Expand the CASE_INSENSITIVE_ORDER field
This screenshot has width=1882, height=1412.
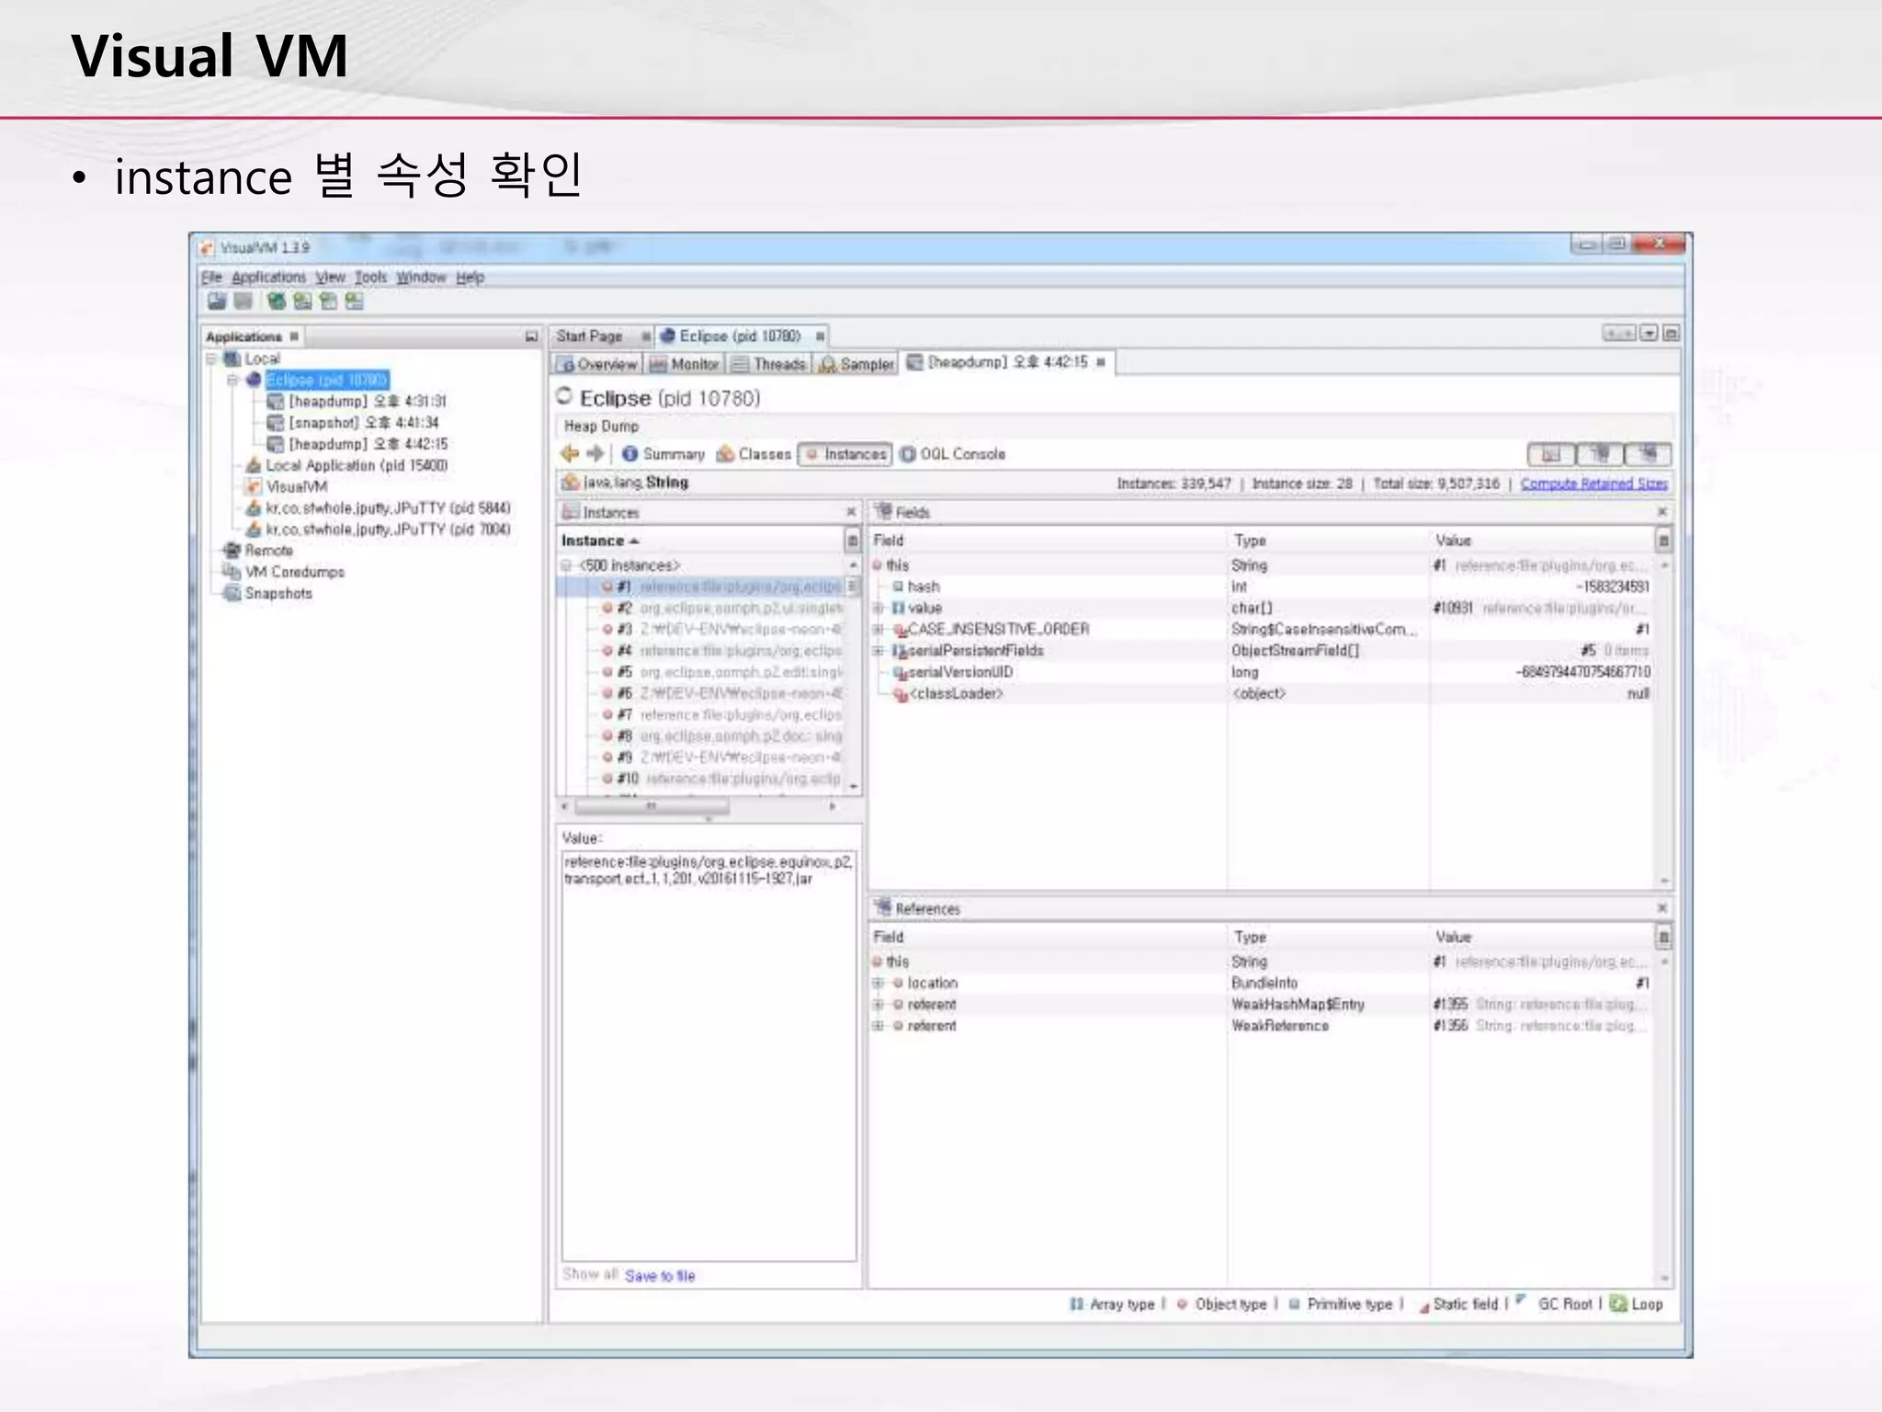pos(878,630)
